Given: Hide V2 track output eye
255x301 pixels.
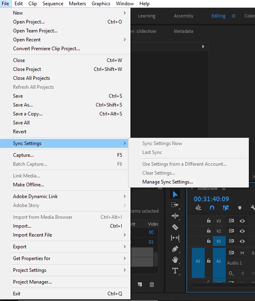Looking at the screenshot, I should (x=242, y=231).
